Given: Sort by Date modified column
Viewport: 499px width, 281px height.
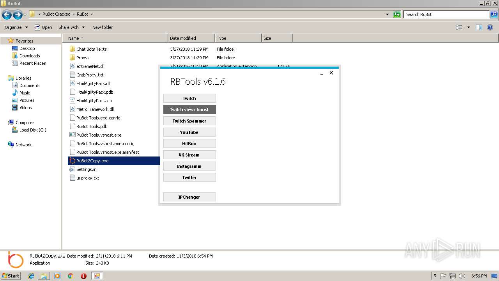Looking at the screenshot, I should click(x=191, y=38).
